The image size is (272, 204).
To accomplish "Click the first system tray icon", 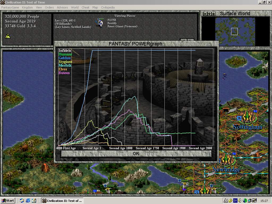I will coord(226,201).
